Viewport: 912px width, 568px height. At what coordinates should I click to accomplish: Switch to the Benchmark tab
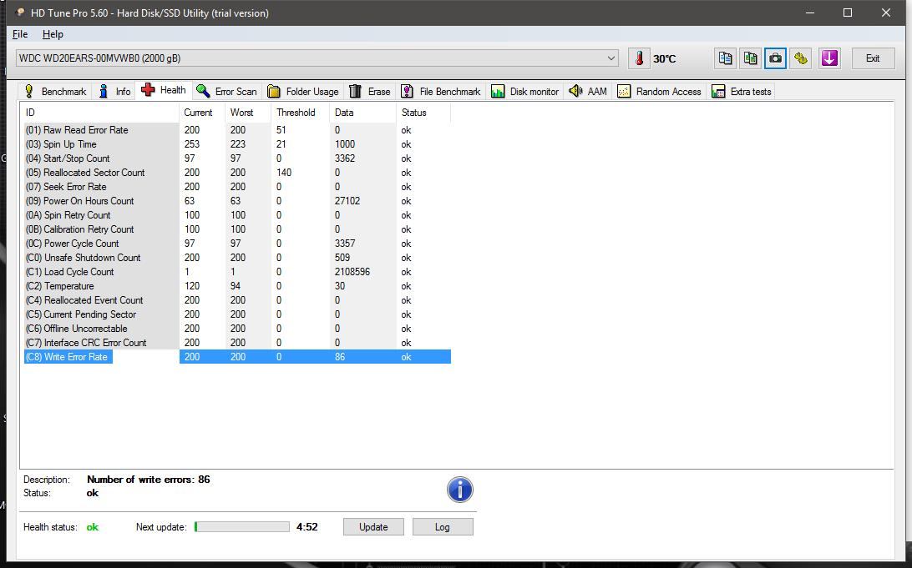55,91
